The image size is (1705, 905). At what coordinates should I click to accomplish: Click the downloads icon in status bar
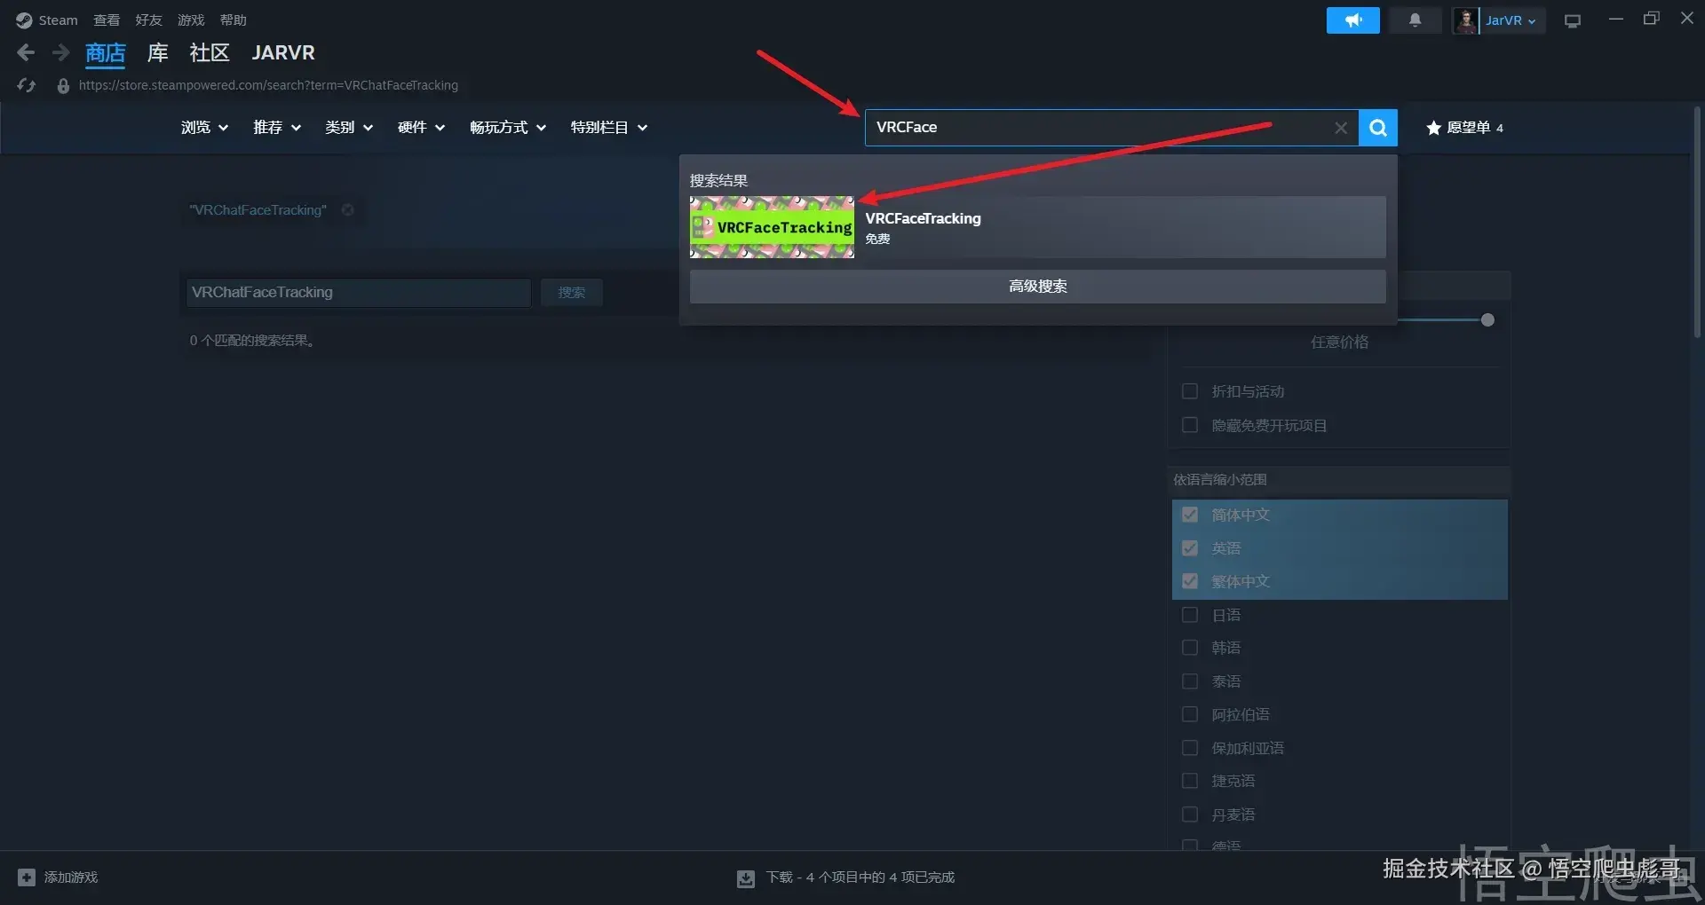(746, 877)
